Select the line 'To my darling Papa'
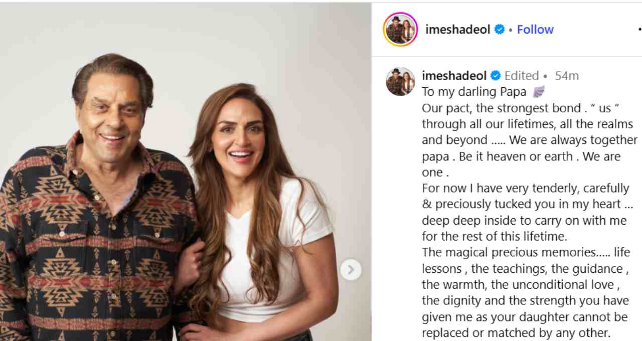 [474, 92]
